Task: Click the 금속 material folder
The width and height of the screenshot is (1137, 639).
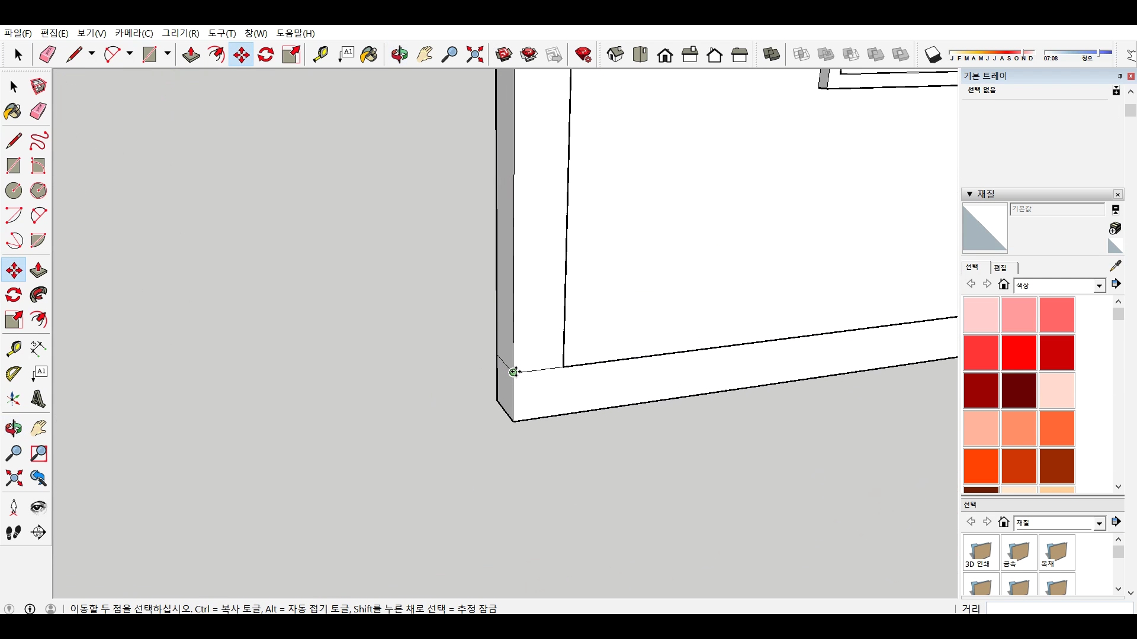Action: pos(1019,553)
